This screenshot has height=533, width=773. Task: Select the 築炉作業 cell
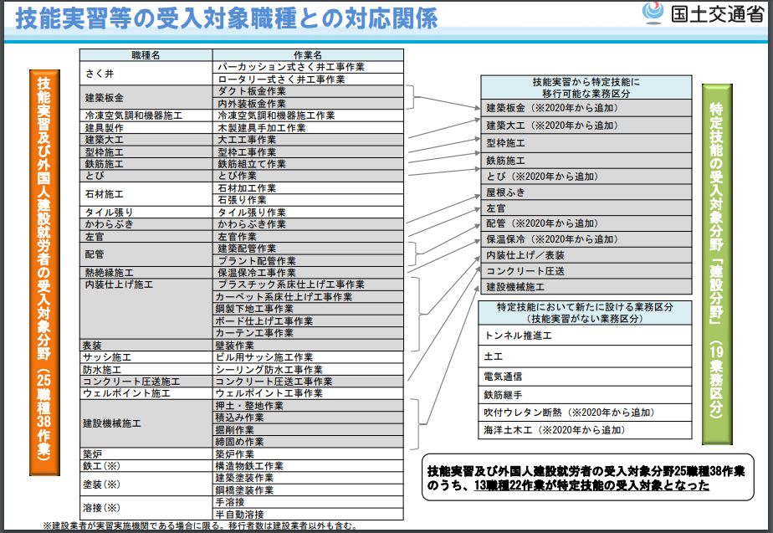[x=308, y=454]
